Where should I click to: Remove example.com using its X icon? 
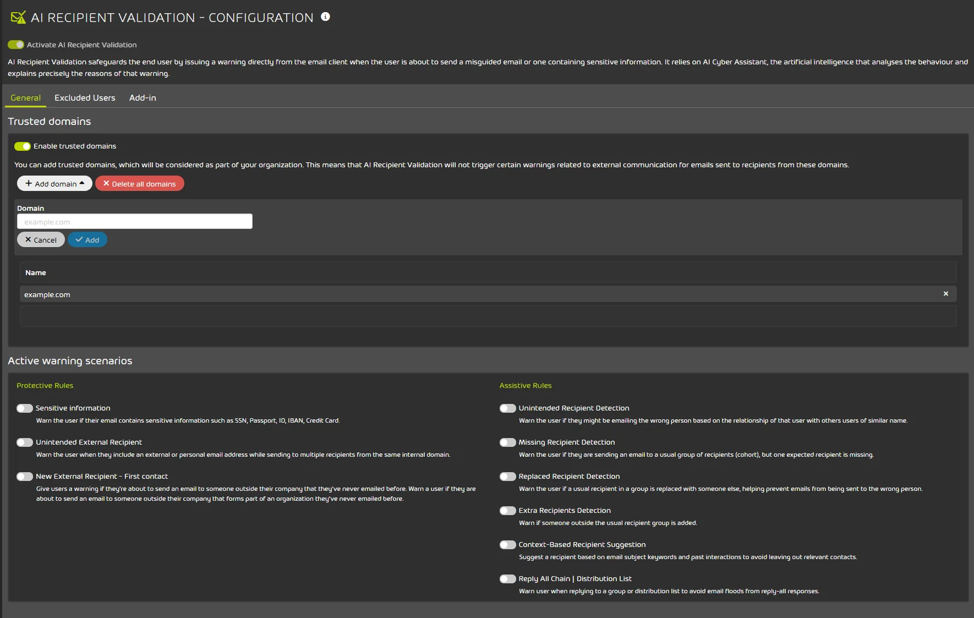click(x=945, y=294)
